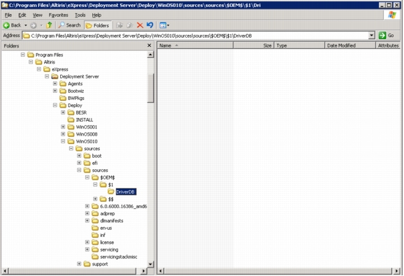This screenshot has width=404, height=276.
Task: Click the Forward navigation arrow icon
Action: click(34, 25)
